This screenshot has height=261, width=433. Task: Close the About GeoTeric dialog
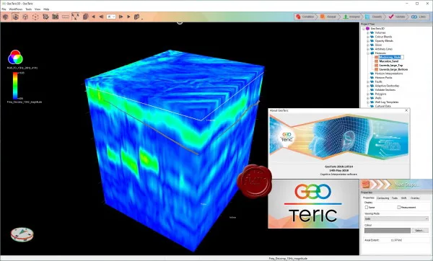tap(406, 110)
